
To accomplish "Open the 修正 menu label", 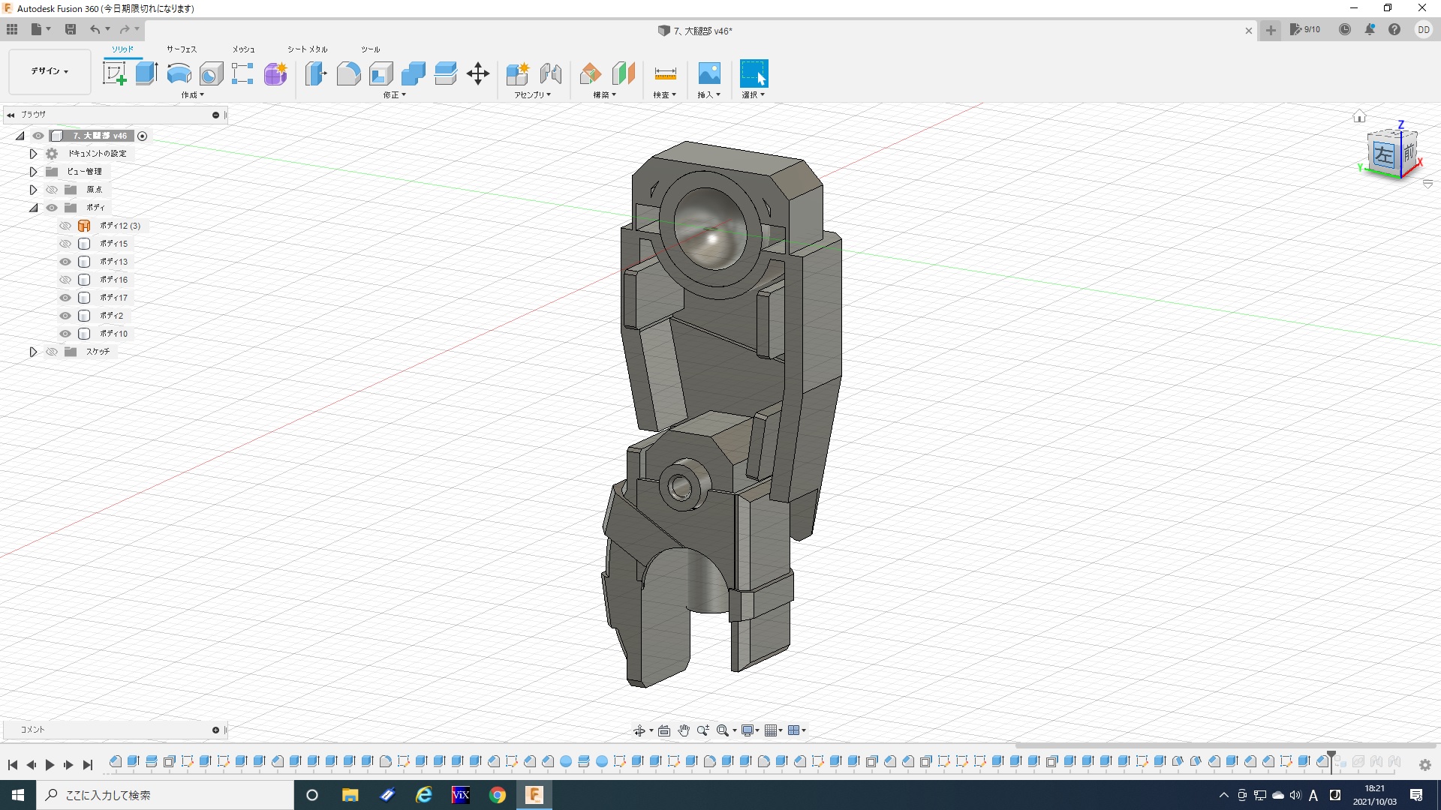I will coord(393,95).
